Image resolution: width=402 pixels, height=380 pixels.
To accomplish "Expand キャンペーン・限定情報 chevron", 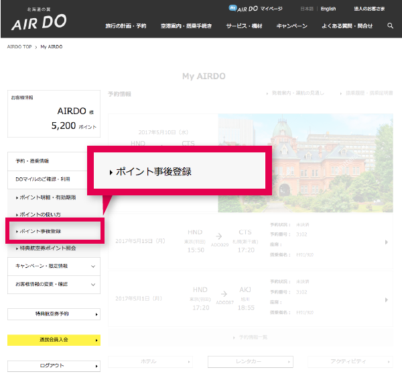I will (x=93, y=266).
